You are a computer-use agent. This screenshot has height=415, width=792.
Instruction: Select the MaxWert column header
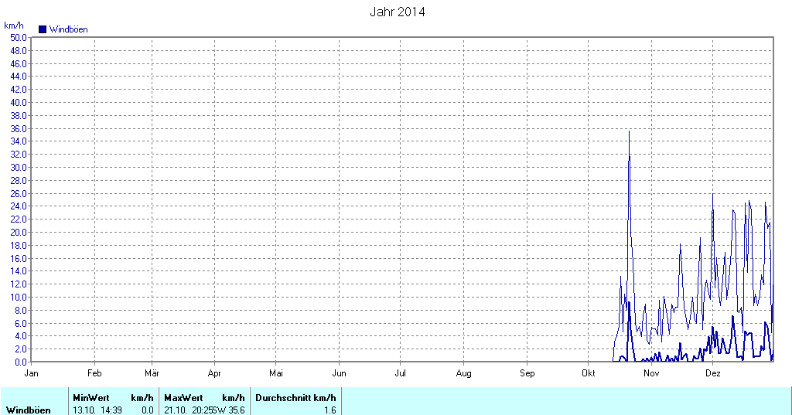183,397
